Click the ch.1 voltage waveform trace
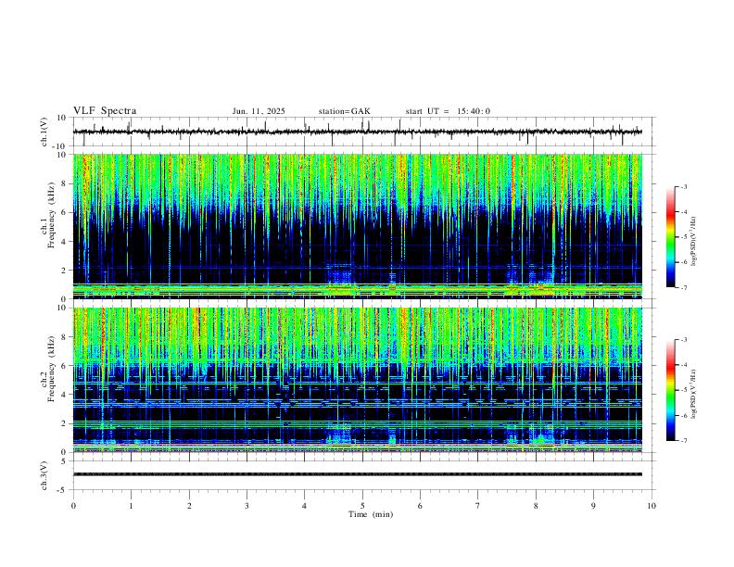Screen dimensions: 734x567 [358, 132]
